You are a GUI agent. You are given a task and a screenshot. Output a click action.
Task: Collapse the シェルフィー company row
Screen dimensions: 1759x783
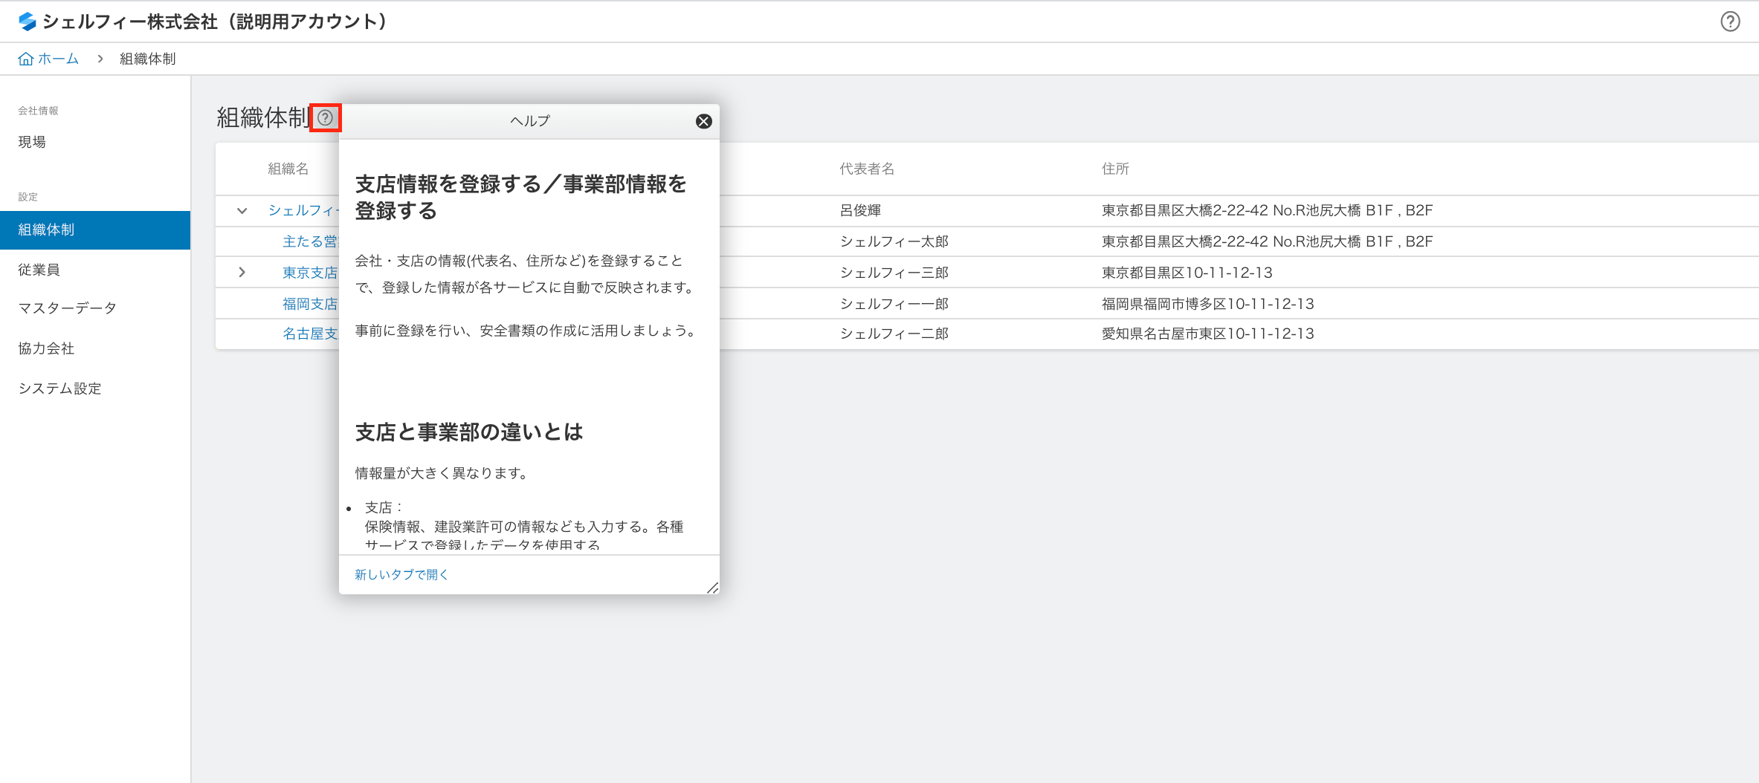point(241,210)
